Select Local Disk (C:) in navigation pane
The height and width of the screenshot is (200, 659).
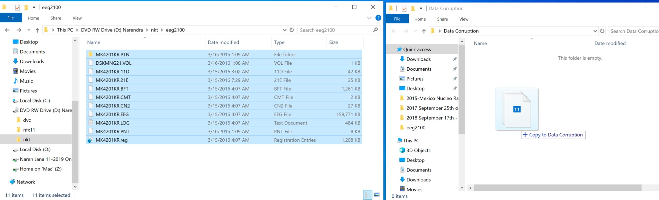point(35,100)
